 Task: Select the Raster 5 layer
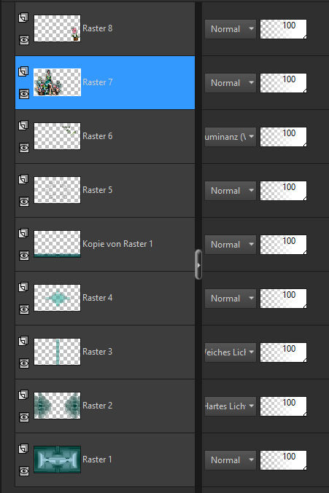tap(105, 190)
